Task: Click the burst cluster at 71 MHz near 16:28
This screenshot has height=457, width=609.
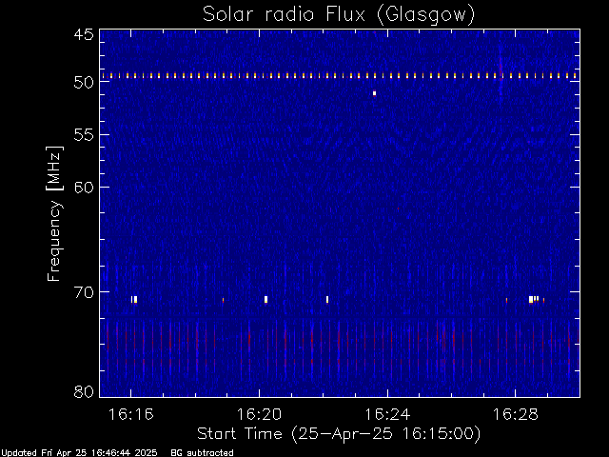Action: [x=537, y=299]
